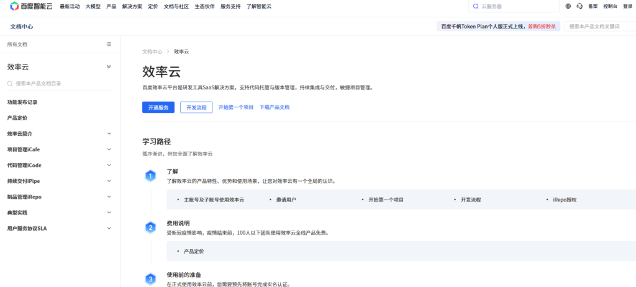Click the 开通服务 button

tap(158, 107)
